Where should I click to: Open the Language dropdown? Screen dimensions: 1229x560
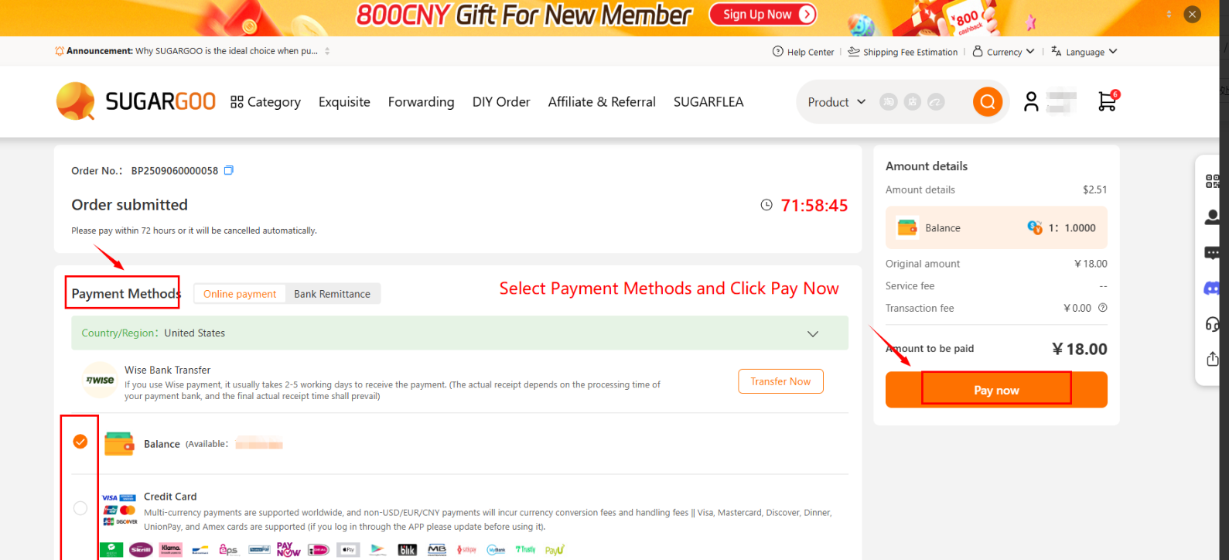(x=1084, y=51)
